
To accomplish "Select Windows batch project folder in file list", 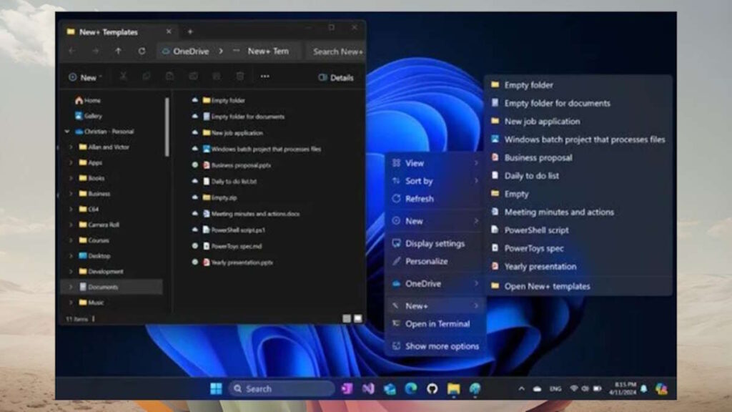I will pyautogui.click(x=262, y=149).
